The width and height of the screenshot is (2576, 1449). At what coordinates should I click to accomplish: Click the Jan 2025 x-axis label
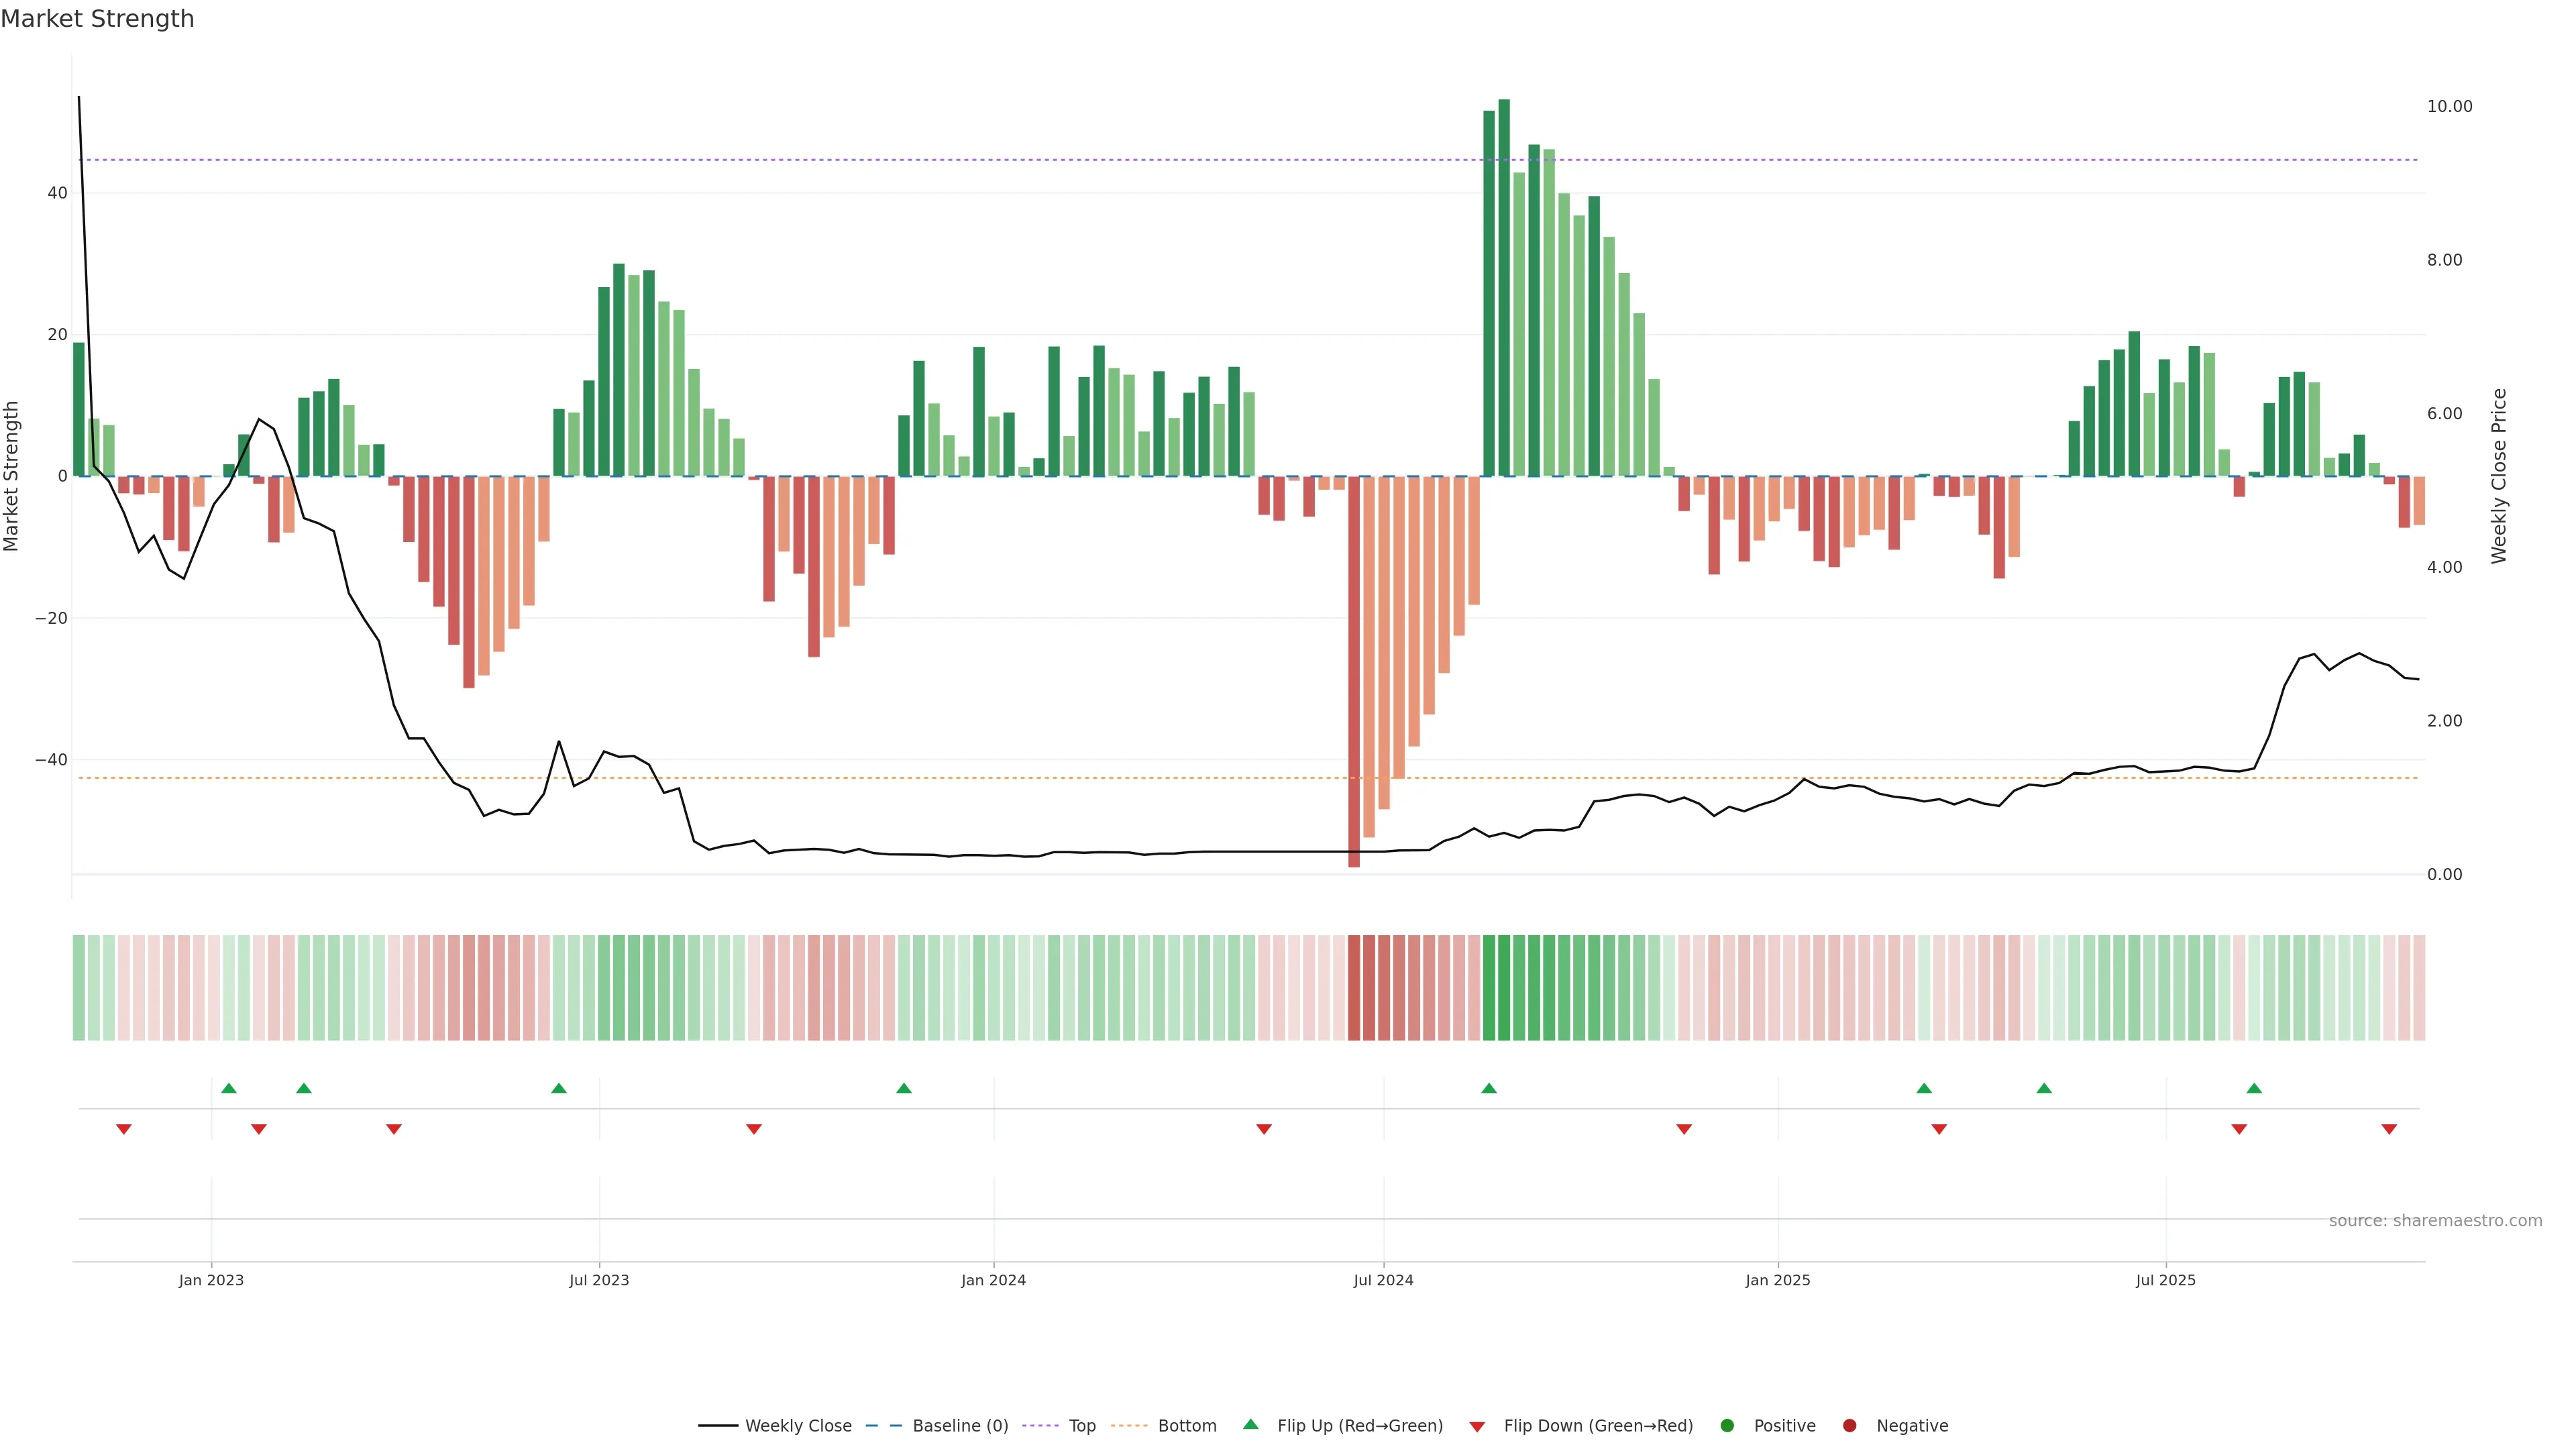(1777, 1280)
